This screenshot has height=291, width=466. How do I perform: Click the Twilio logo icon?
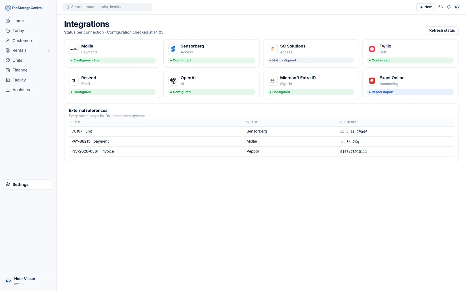(372, 49)
